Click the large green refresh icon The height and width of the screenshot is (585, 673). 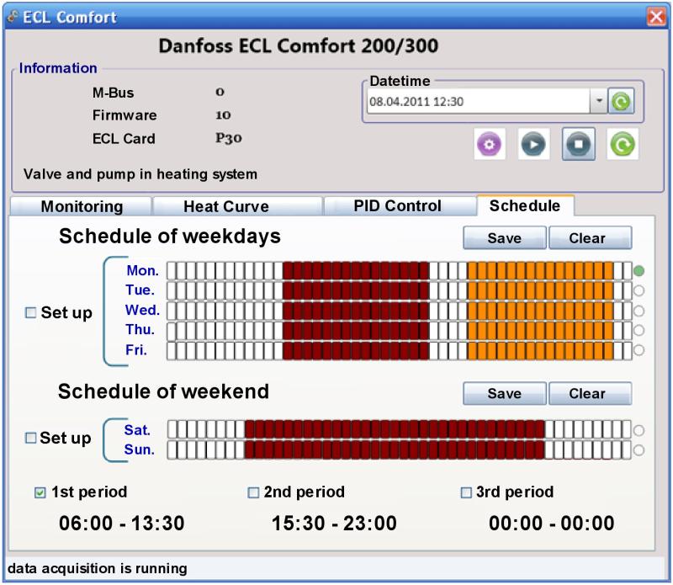coord(623,144)
